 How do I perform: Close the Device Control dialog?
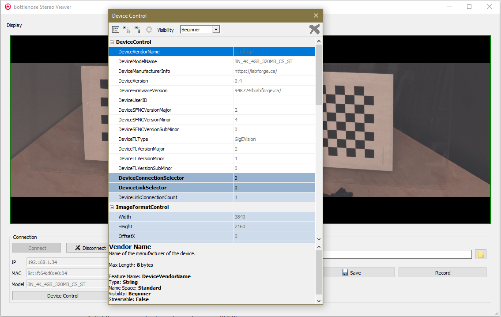pos(316,15)
